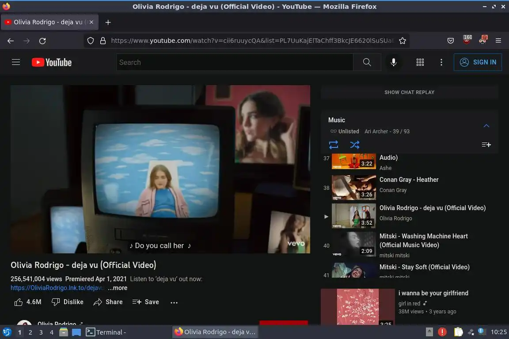Show chat replay
509x339 pixels.
[x=409, y=92]
